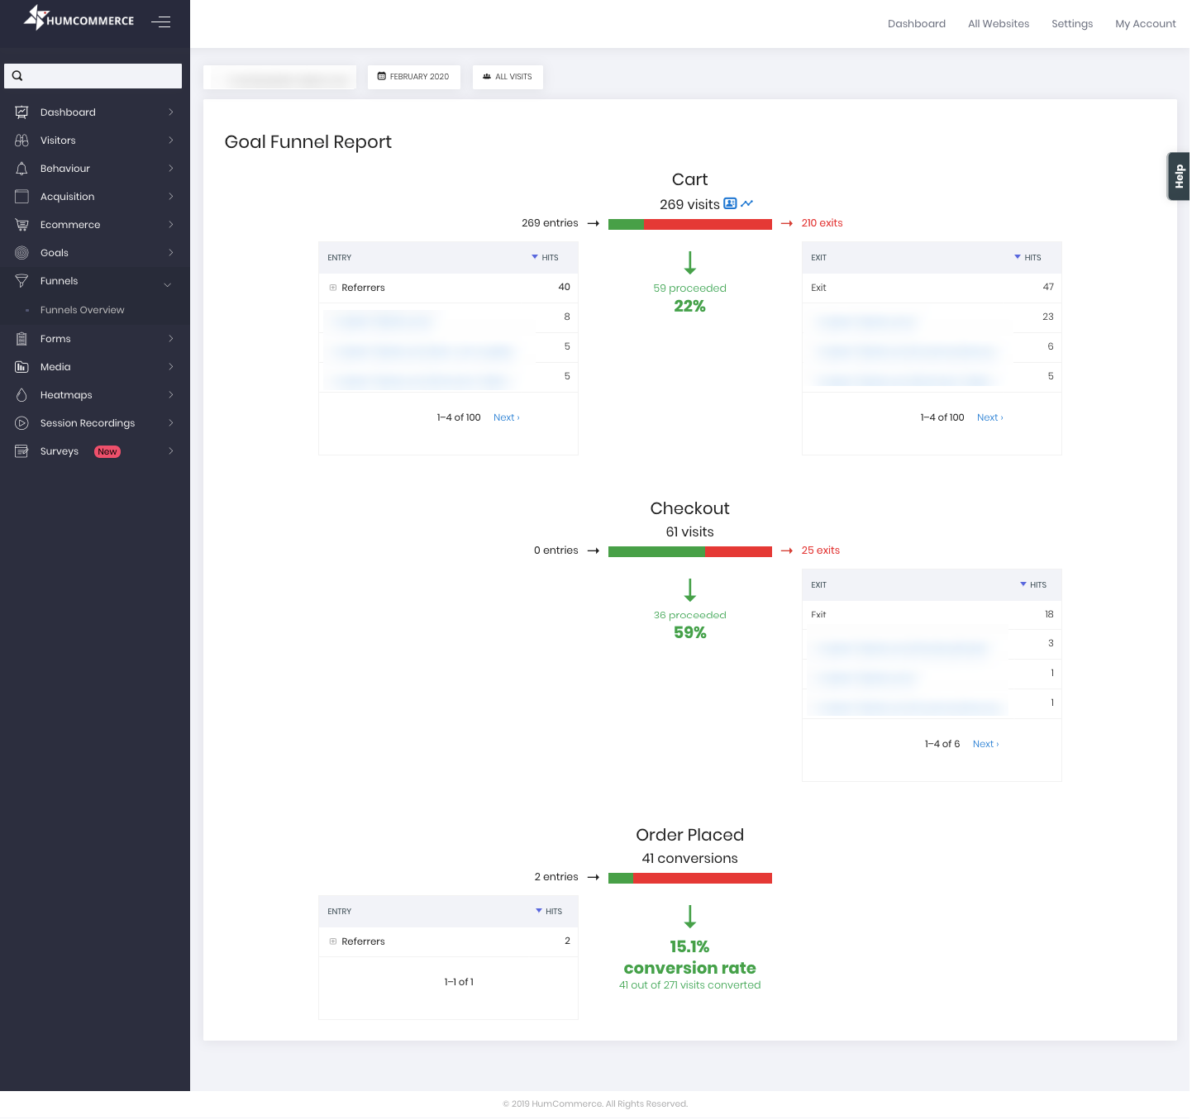Expand the Referrers row in the Cart entry table
This screenshot has height=1120, width=1192.
[x=333, y=288]
